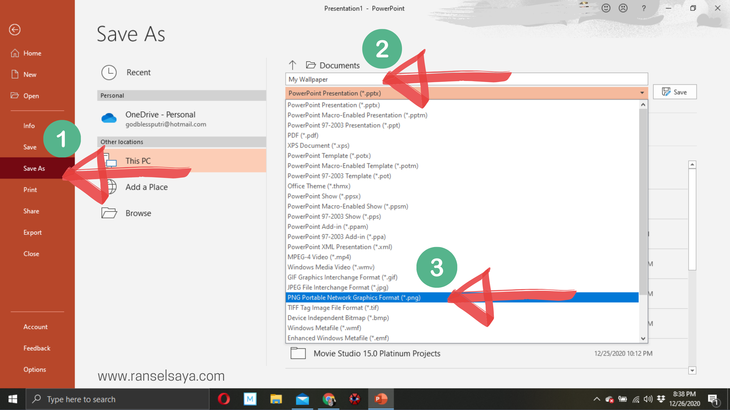Viewport: 730px width, 410px height.
Task: Open the Export menu item
Action: click(x=32, y=232)
